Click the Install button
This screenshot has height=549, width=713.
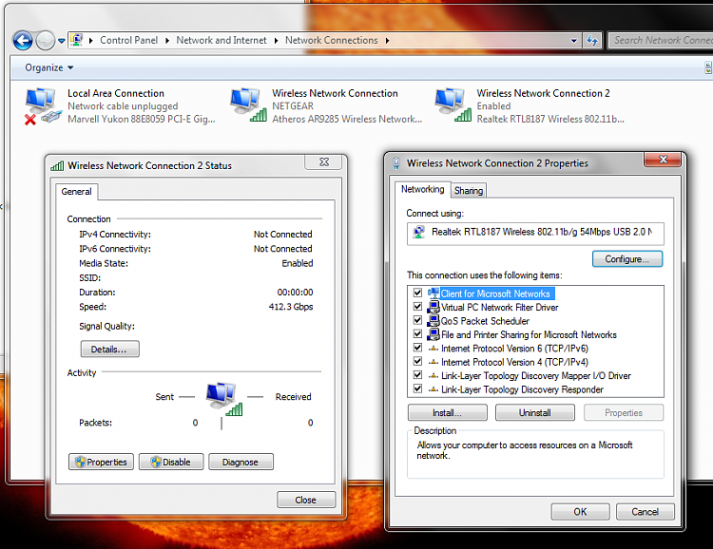448,412
